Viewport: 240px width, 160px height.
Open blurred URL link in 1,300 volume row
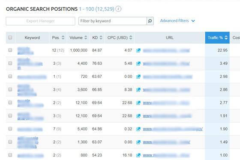tap(167, 142)
